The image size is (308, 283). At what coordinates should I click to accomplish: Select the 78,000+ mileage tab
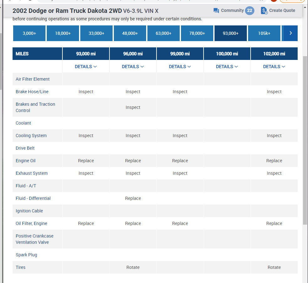(x=197, y=33)
